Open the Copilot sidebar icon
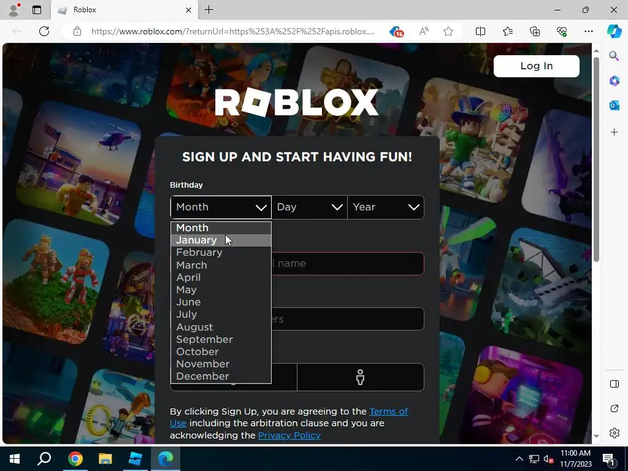This screenshot has width=628, height=471. (x=614, y=31)
